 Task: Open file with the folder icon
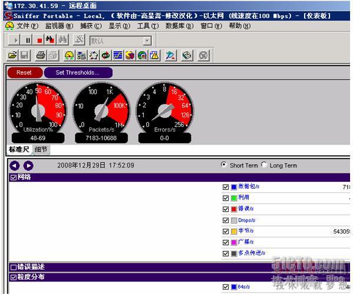(x=12, y=55)
